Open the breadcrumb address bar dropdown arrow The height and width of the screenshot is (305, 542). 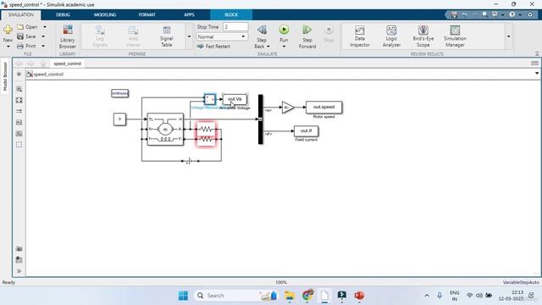536,74
